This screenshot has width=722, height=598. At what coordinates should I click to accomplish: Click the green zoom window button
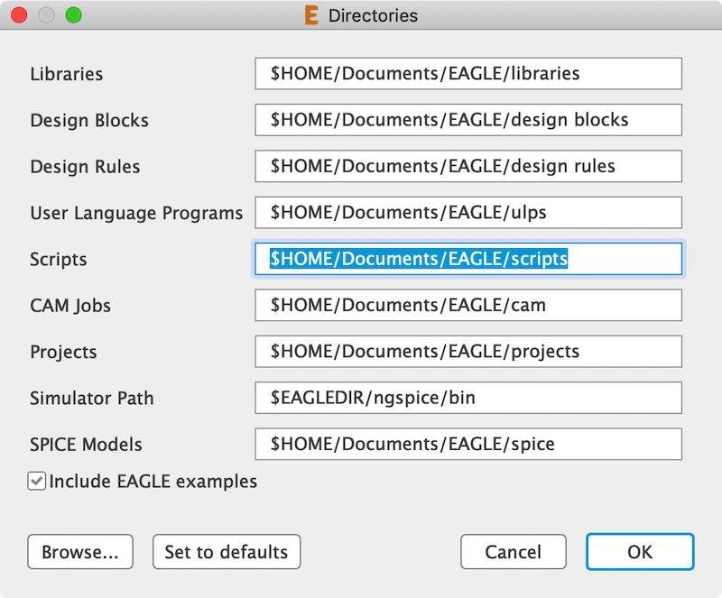(74, 15)
